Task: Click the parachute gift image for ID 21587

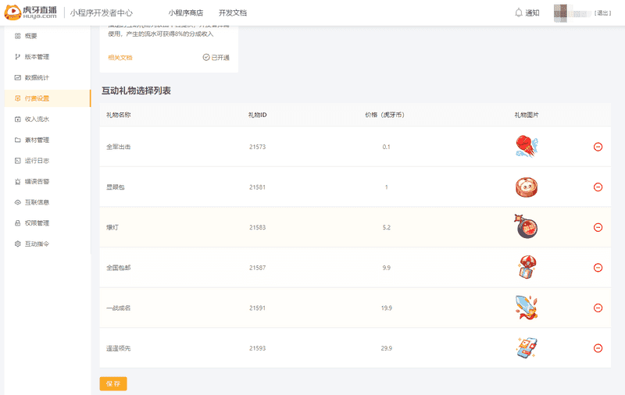Action: [527, 267]
